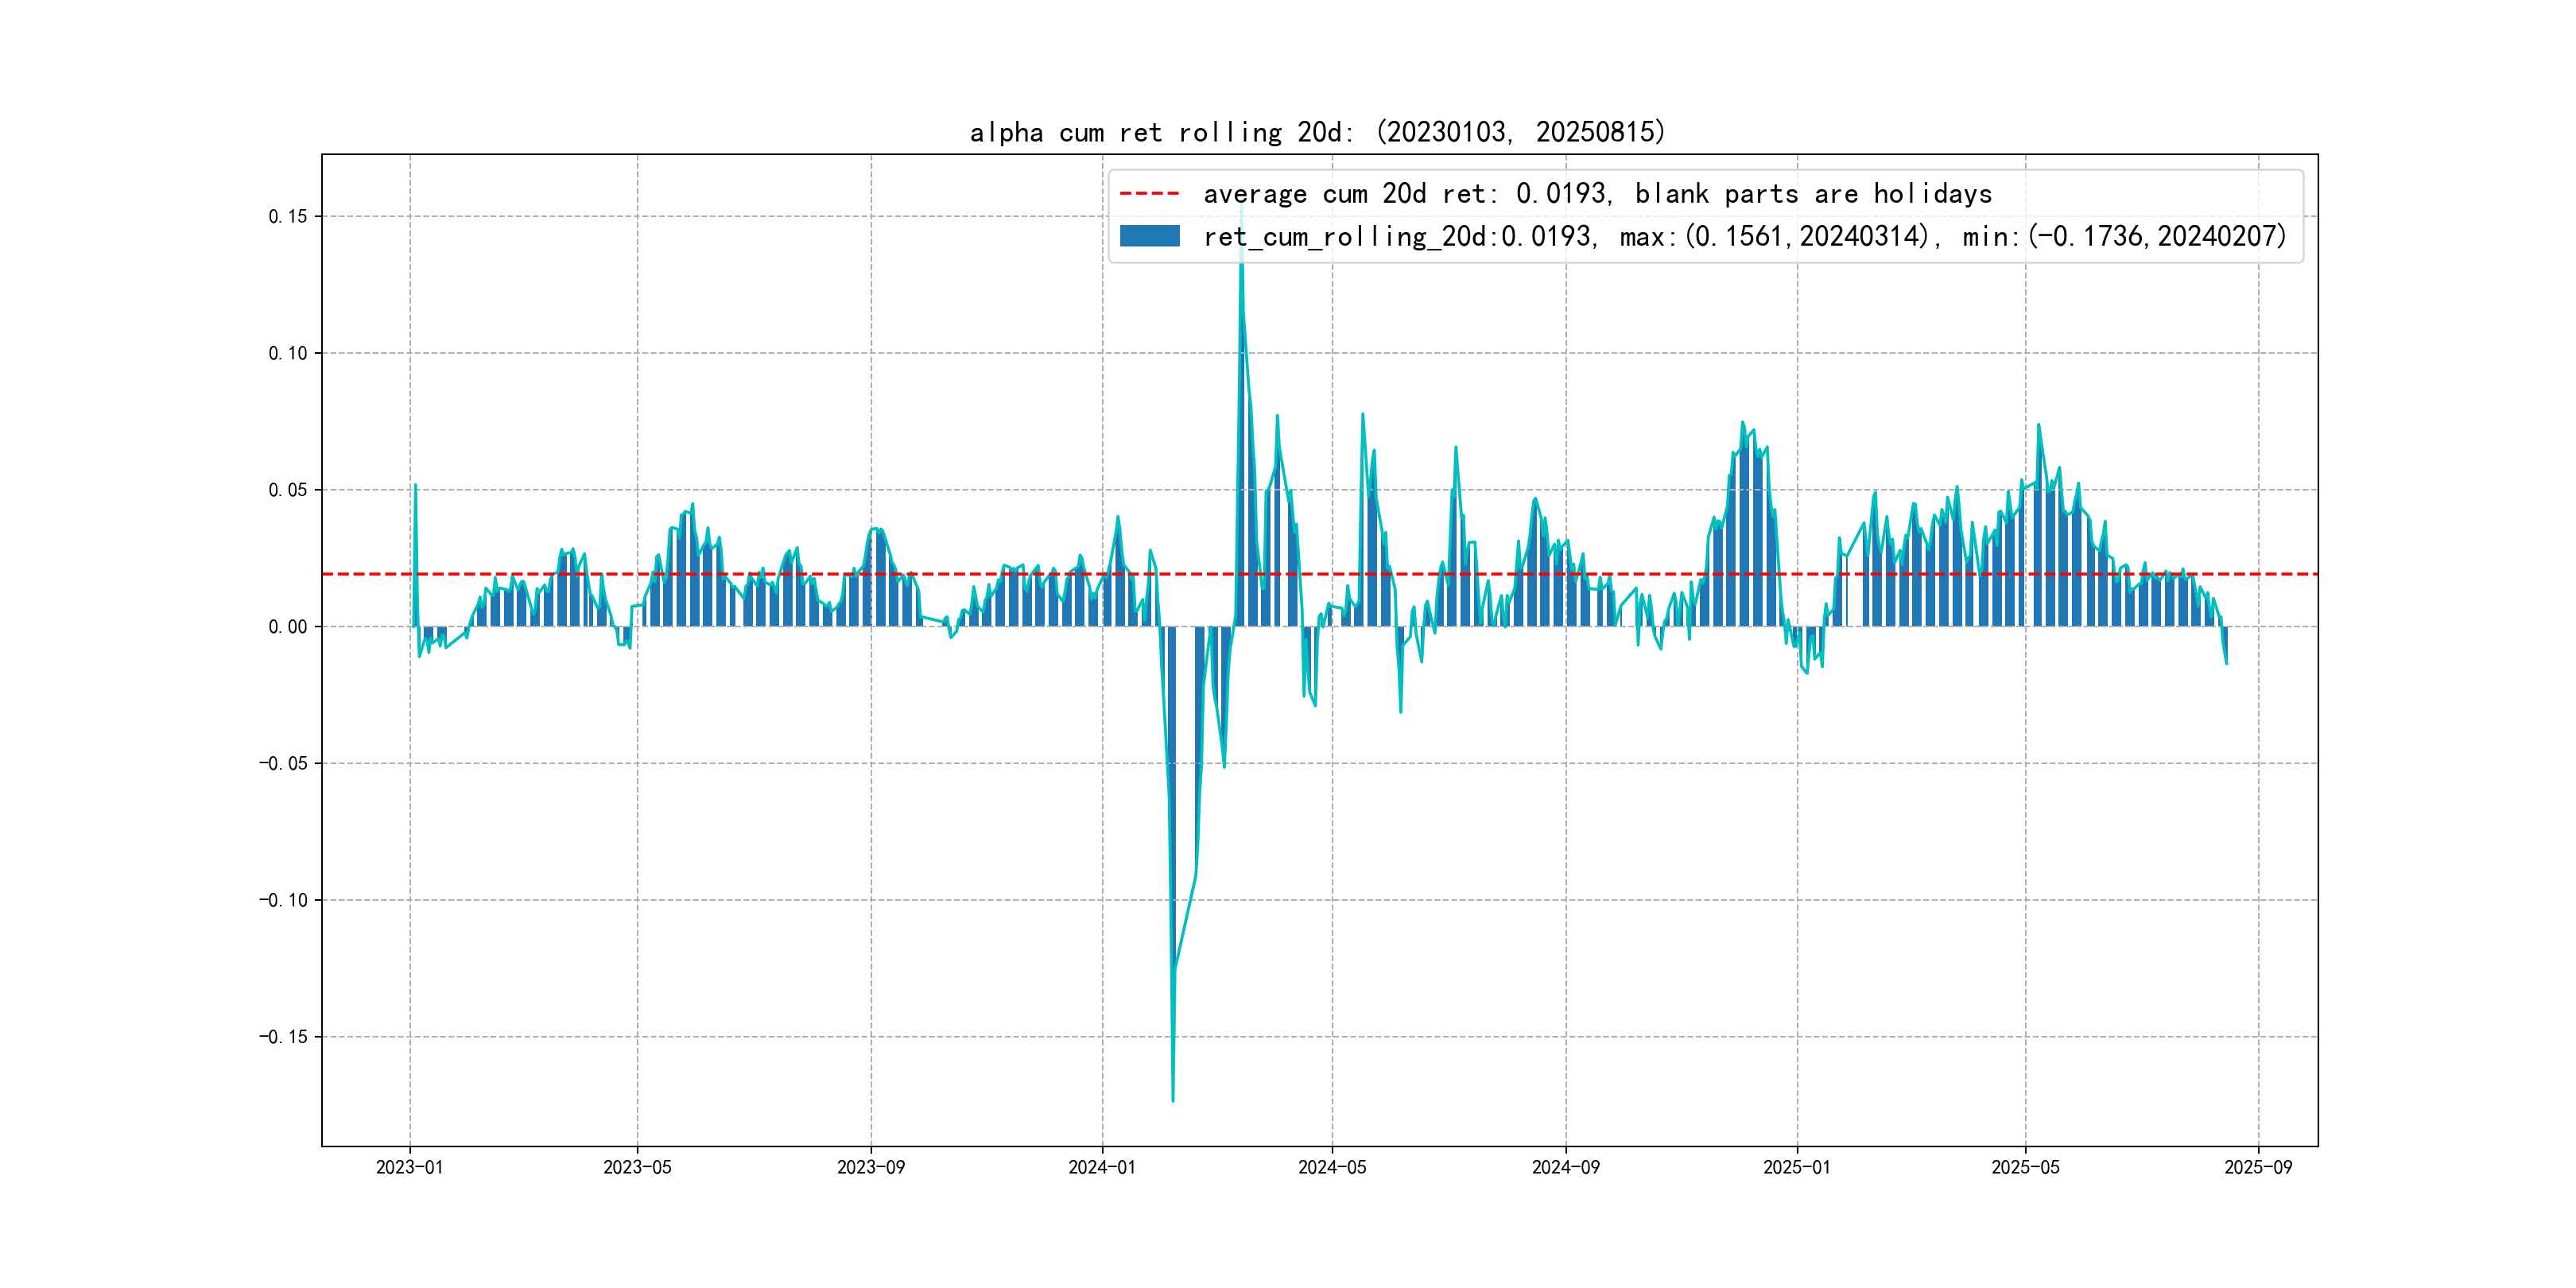Click the 0.05 y-axis tick label

pos(287,490)
